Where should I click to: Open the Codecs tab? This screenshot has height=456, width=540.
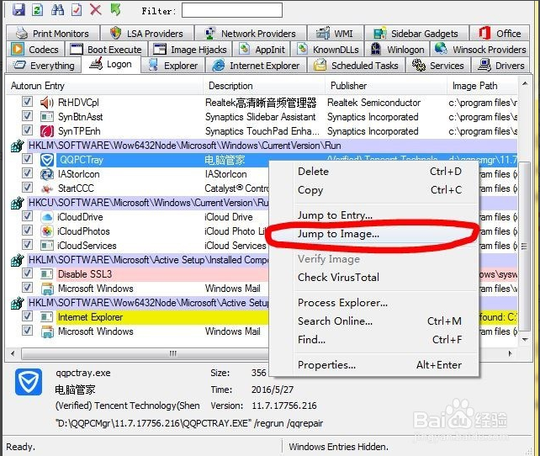[x=35, y=50]
